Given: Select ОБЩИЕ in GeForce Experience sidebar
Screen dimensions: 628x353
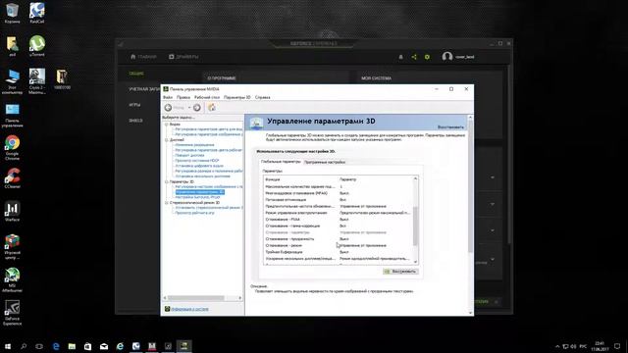Looking at the screenshot, I should (x=136, y=74).
